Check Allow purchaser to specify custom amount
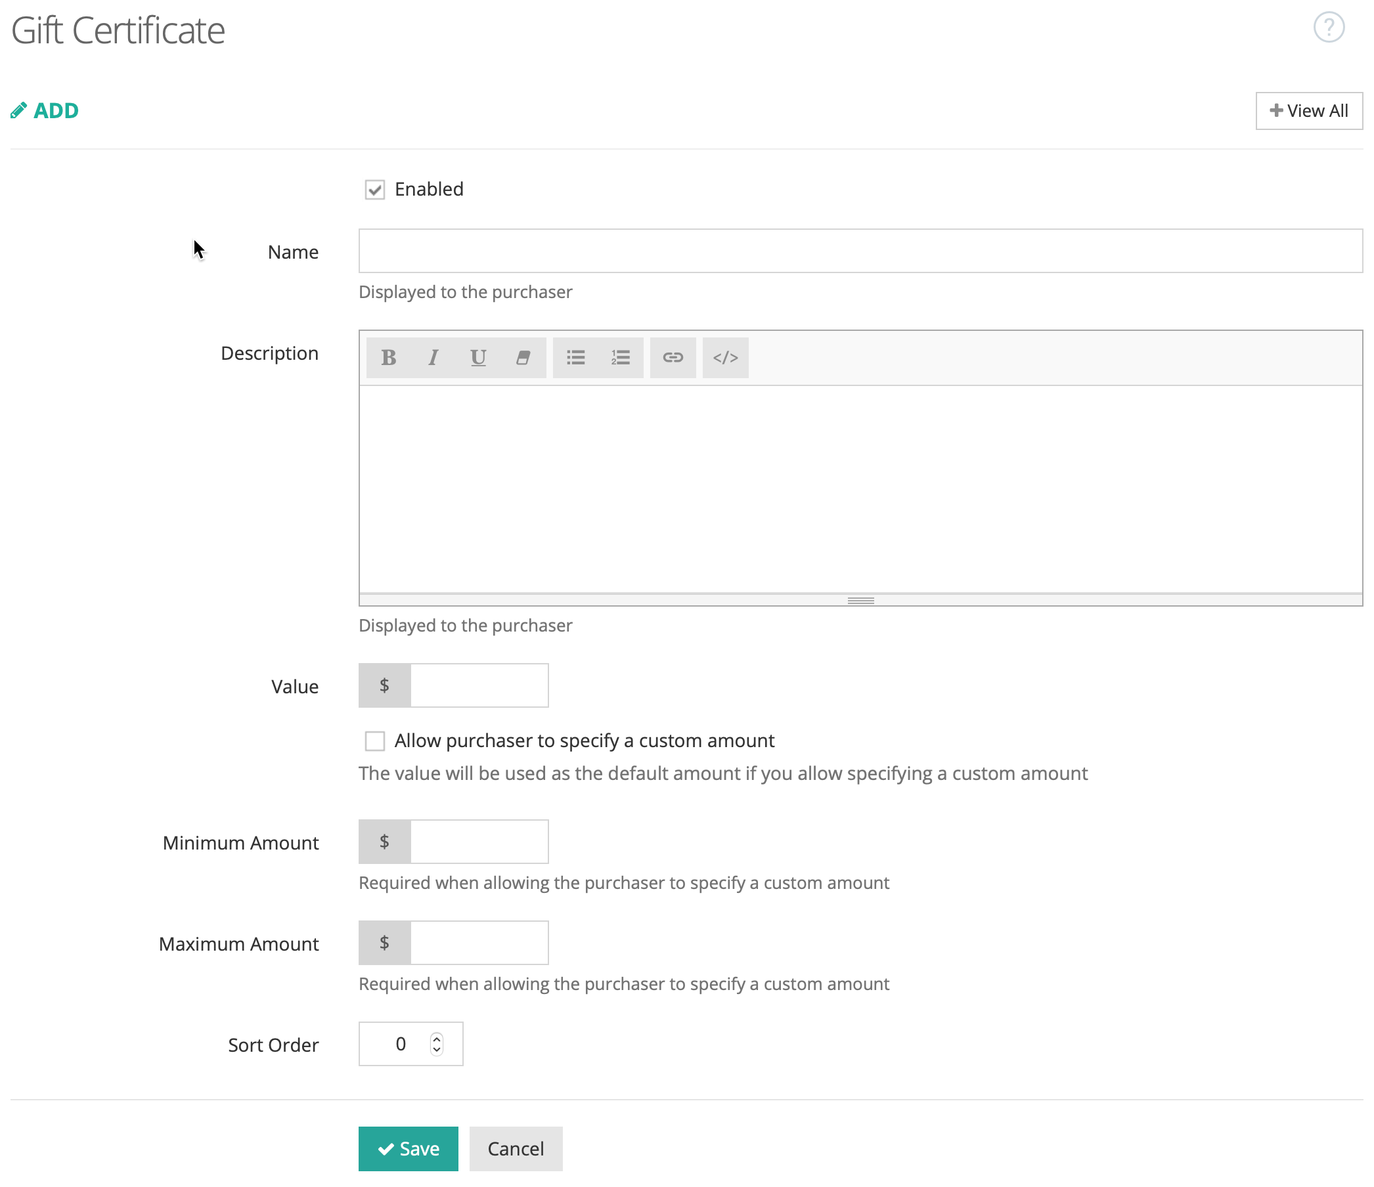1374x1187 pixels. (x=374, y=741)
